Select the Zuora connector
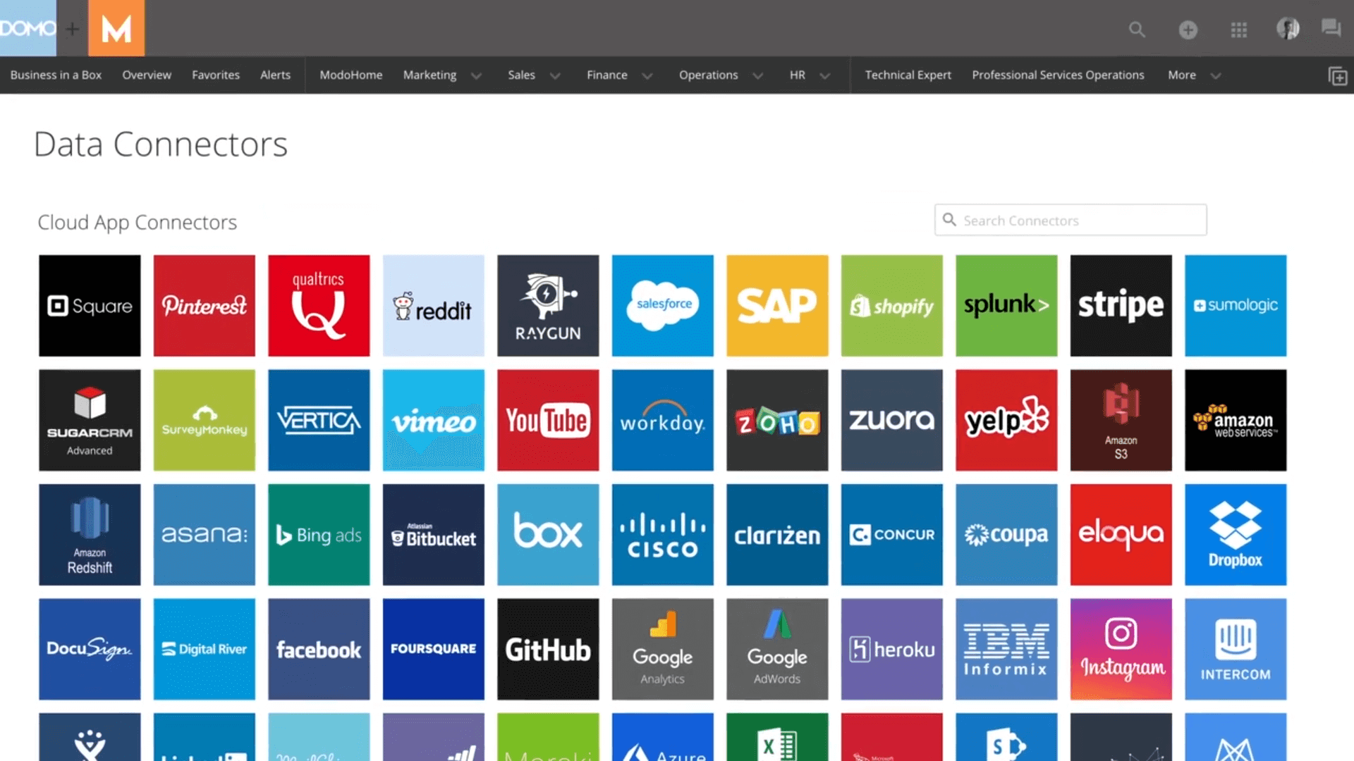 point(892,420)
